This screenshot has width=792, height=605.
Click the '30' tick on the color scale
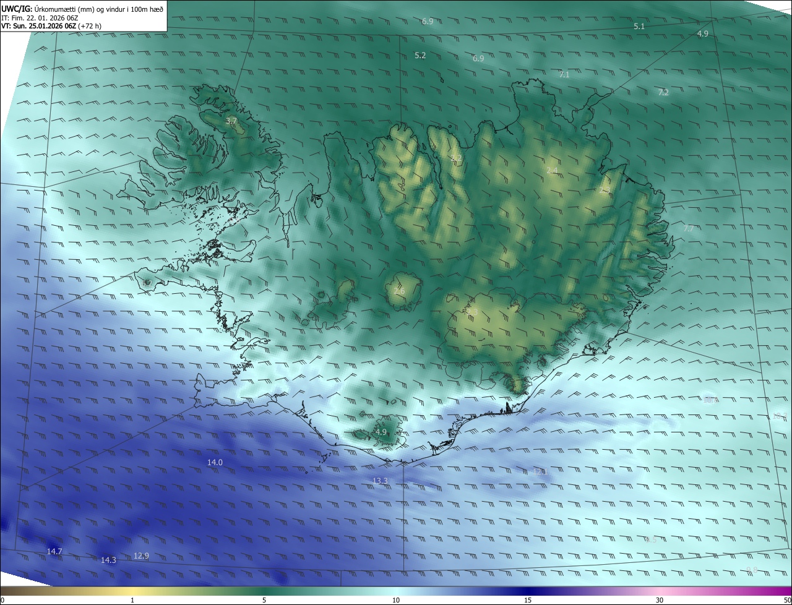click(x=660, y=600)
